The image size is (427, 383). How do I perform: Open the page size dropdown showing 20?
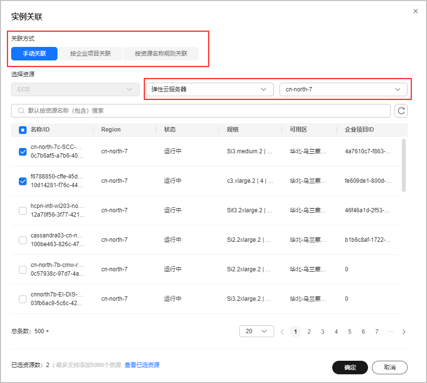click(x=256, y=331)
